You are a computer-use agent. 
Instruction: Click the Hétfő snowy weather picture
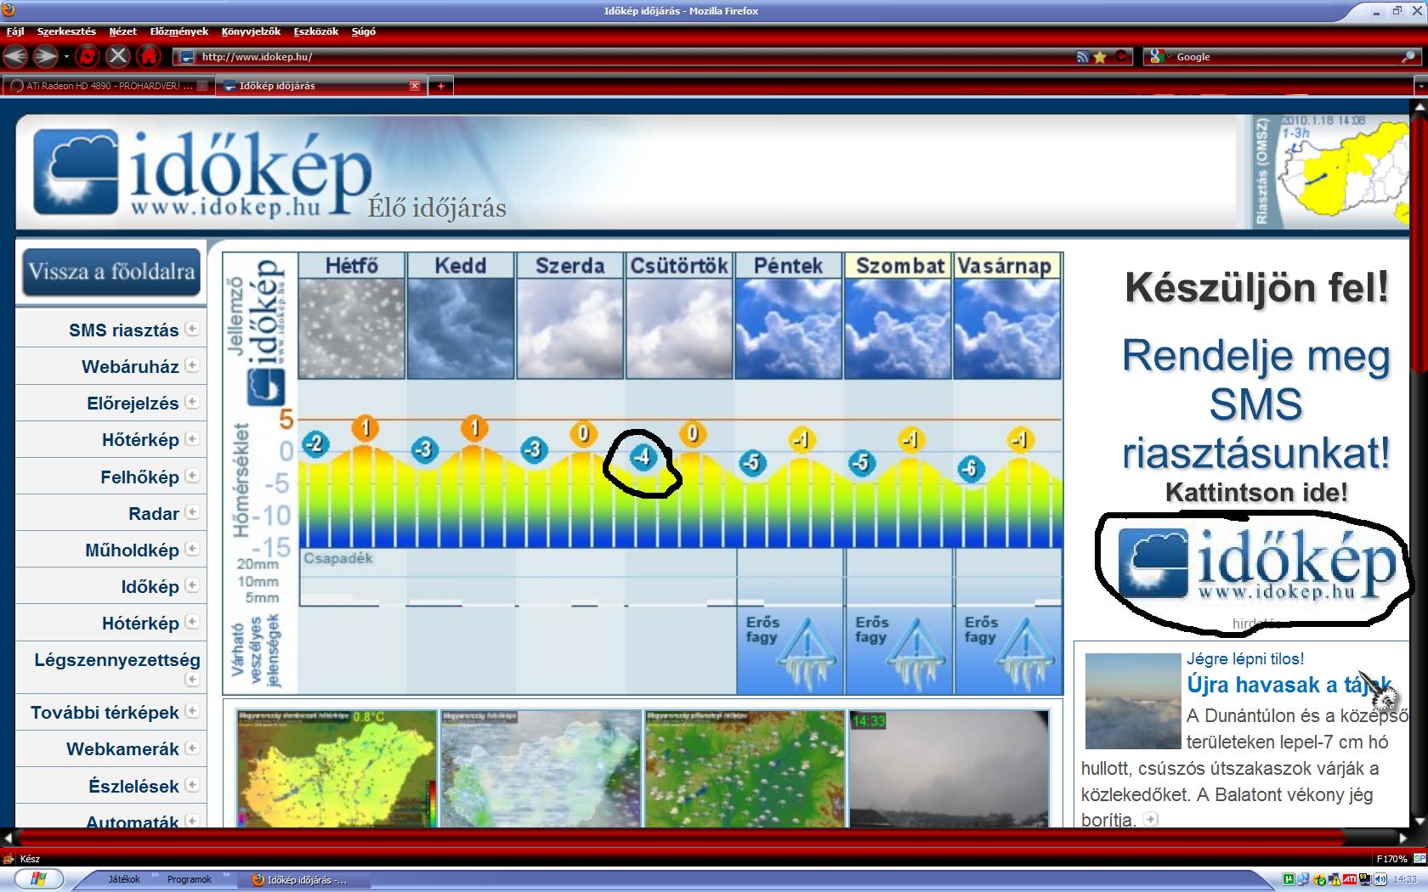click(x=351, y=329)
